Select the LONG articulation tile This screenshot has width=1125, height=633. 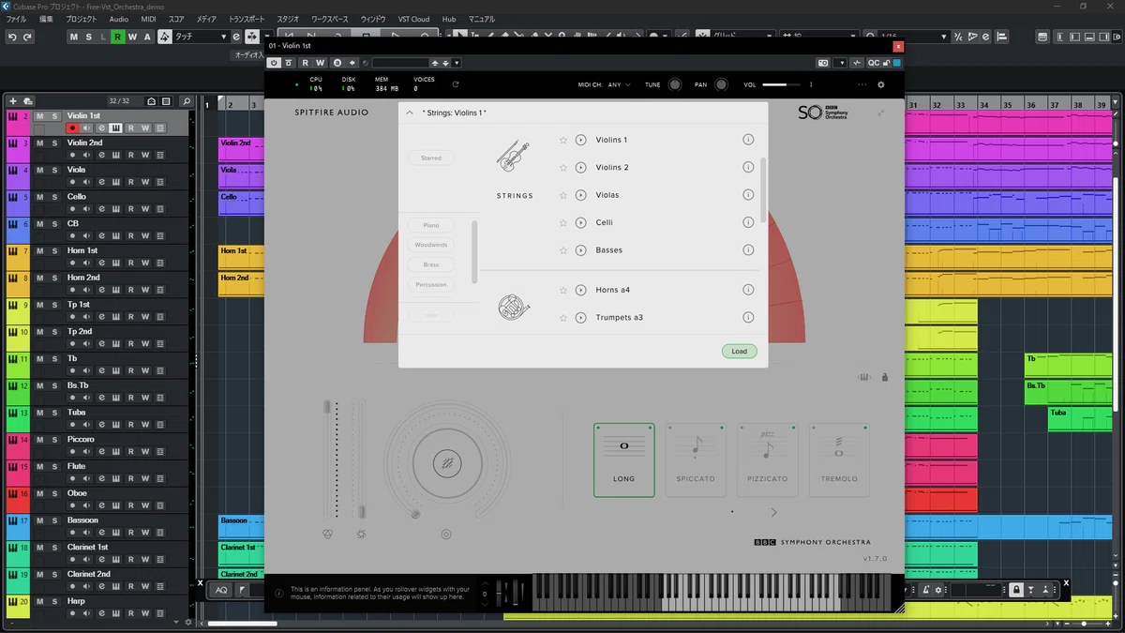[624, 460]
